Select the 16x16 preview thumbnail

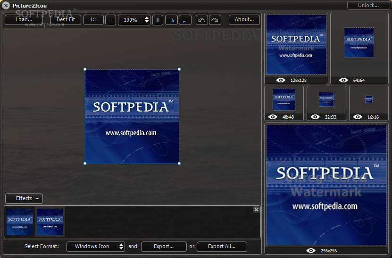coord(369,99)
